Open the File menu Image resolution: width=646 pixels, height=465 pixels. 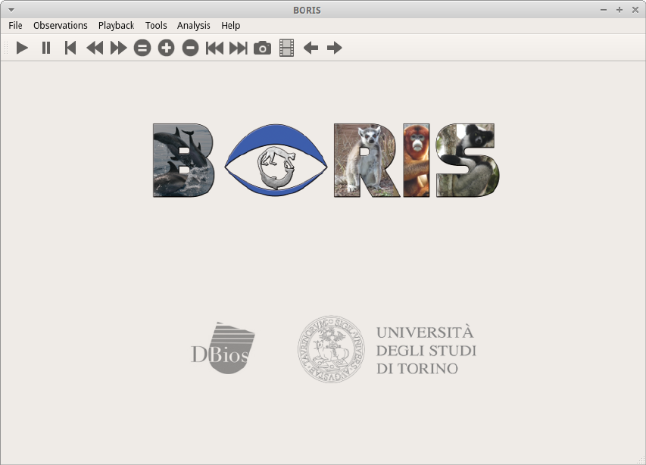click(15, 26)
